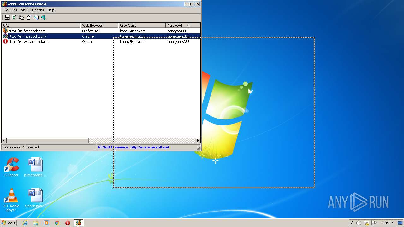Open the Properties toolbar icon
This screenshot has height=227, width=404.
(x=29, y=17)
